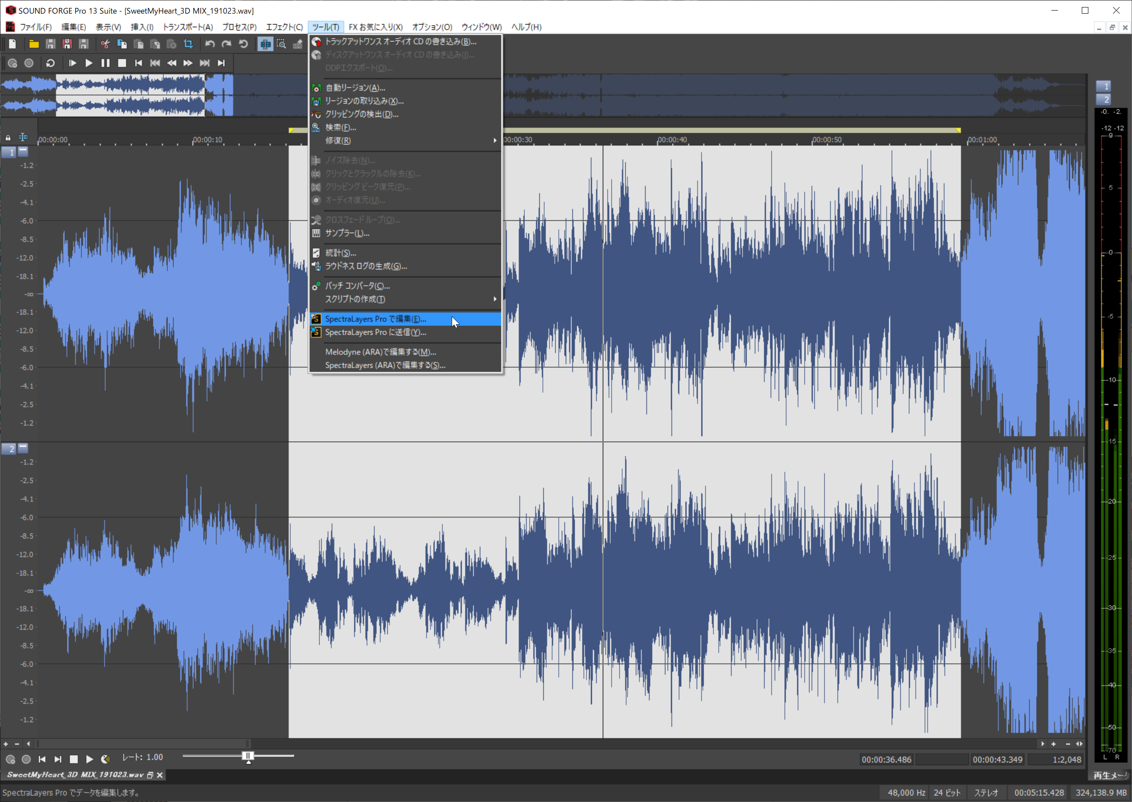
Task: Choose SpectraLayers Pro に送信(Y)
Action: [405, 333]
